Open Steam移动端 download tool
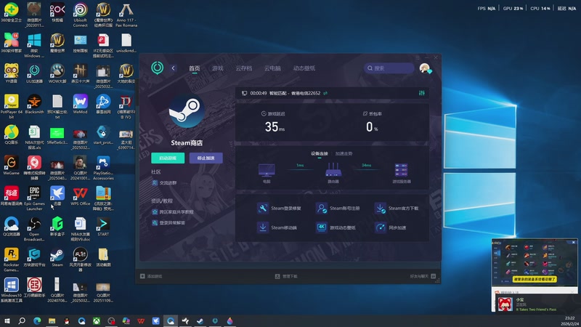 click(x=277, y=227)
